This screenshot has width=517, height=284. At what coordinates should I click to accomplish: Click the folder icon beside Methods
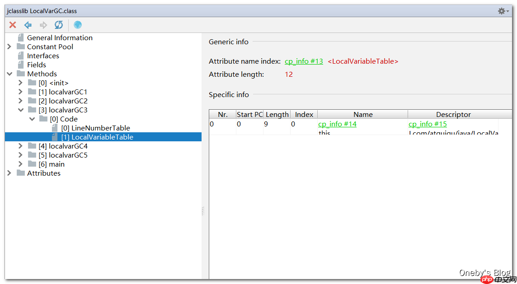point(21,74)
